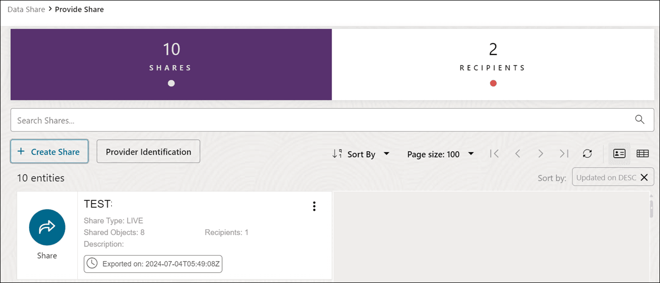Open the TEST share kebab menu
660x283 pixels.
[314, 206]
